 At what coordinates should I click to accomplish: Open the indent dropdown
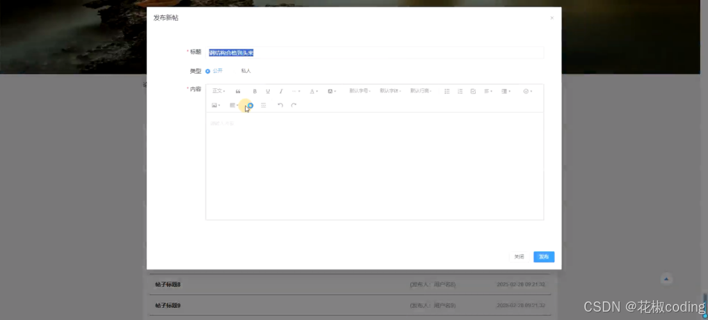click(506, 91)
